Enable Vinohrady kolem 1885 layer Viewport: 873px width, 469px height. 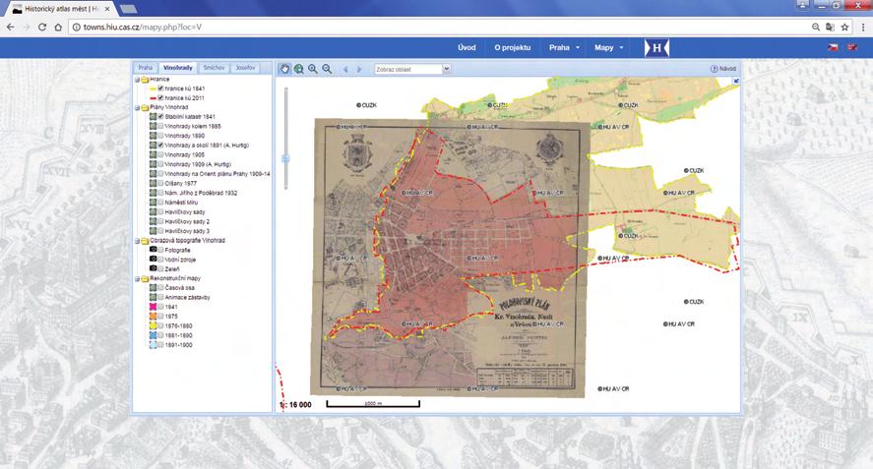(x=160, y=126)
